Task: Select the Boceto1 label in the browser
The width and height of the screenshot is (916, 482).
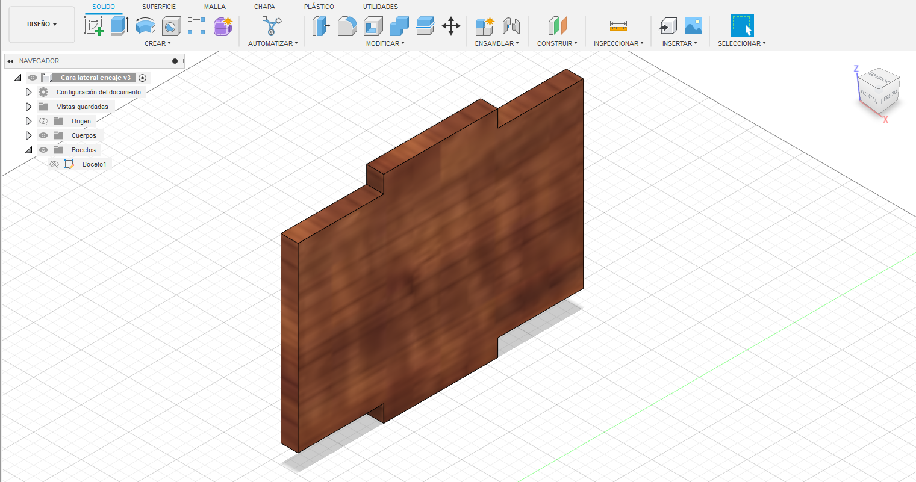Action: [95, 164]
